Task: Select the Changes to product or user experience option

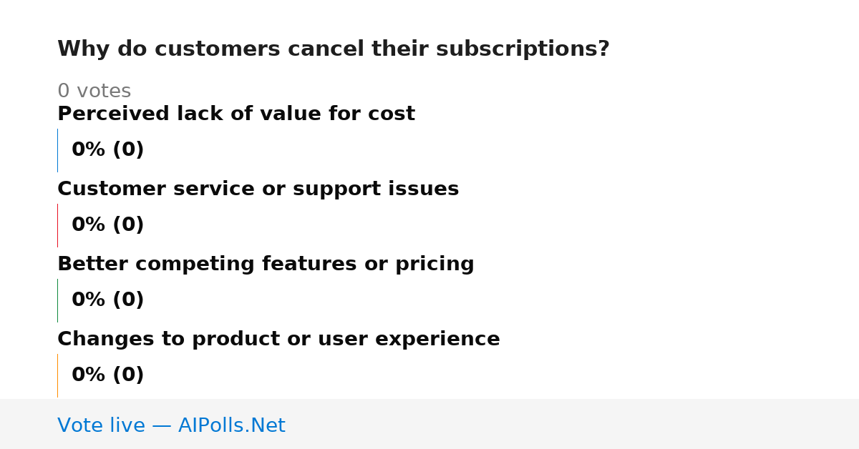Action: coord(278,339)
